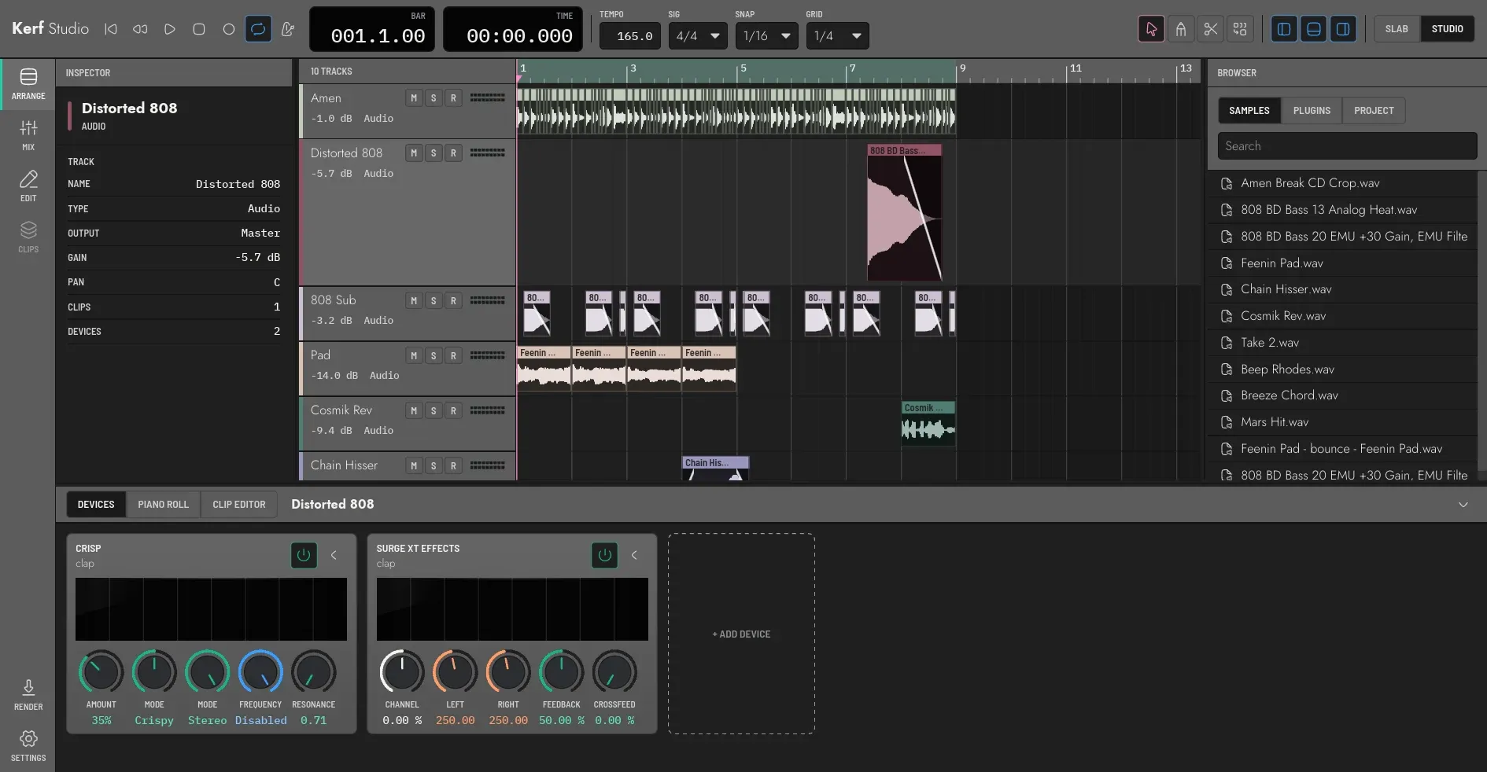The image size is (1487, 772).
Task: Toggle power on Surge XT Effects device
Action: click(604, 555)
